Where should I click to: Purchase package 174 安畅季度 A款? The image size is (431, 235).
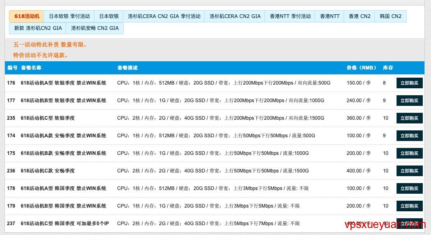[x=409, y=136]
